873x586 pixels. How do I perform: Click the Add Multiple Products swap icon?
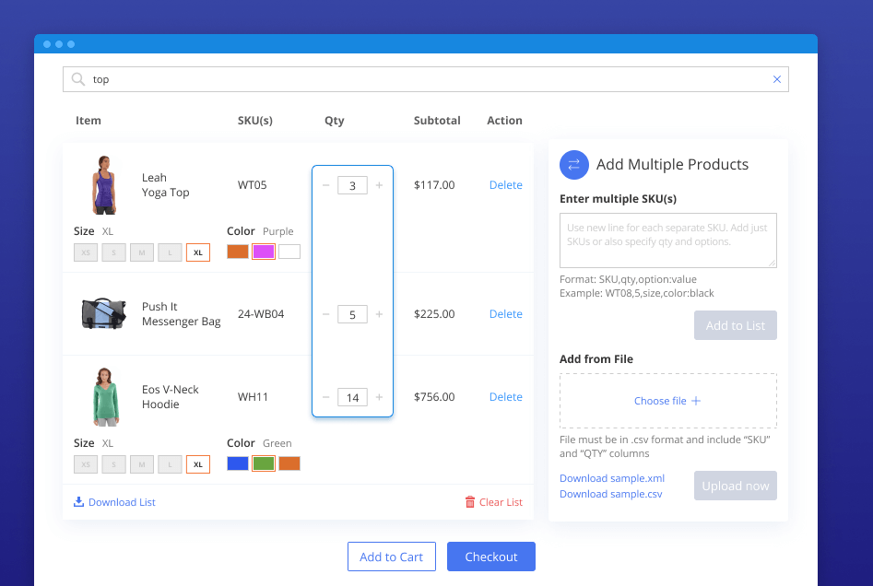pos(573,165)
